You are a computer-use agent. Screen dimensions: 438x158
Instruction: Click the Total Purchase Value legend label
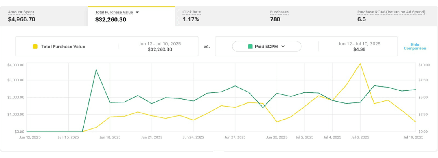(x=63, y=47)
